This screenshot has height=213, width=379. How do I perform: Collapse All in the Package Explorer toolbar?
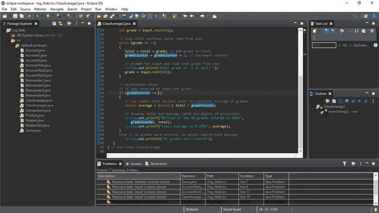pyautogui.click(x=54, y=24)
